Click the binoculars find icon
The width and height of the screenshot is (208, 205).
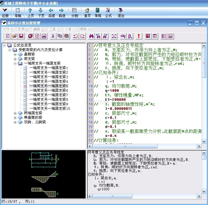pos(91,36)
